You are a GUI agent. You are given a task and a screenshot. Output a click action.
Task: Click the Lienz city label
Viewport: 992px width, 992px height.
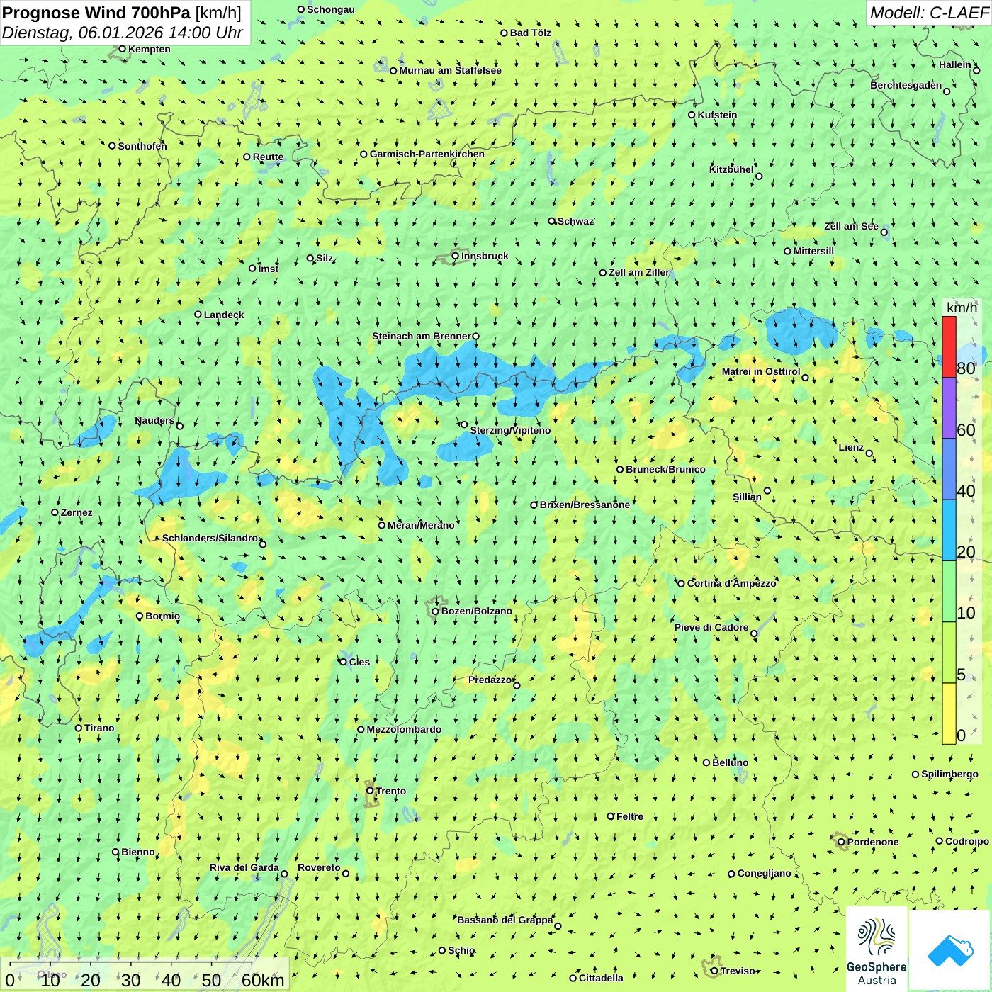pos(851,447)
